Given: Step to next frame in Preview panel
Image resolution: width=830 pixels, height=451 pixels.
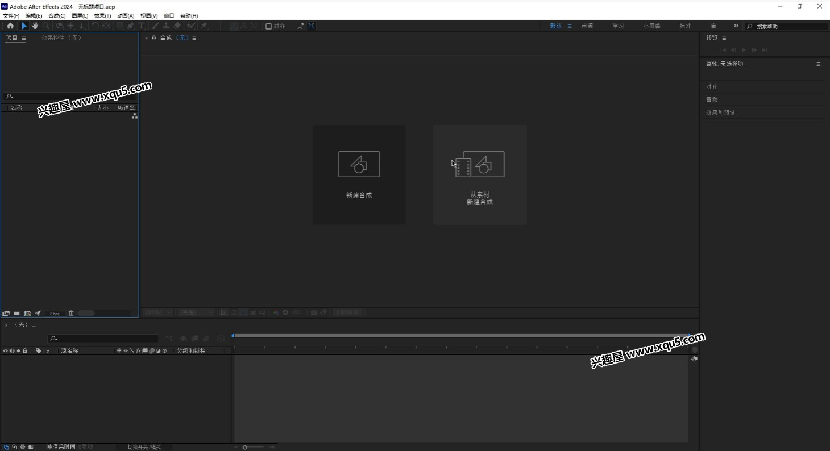Looking at the screenshot, I should click(754, 50).
